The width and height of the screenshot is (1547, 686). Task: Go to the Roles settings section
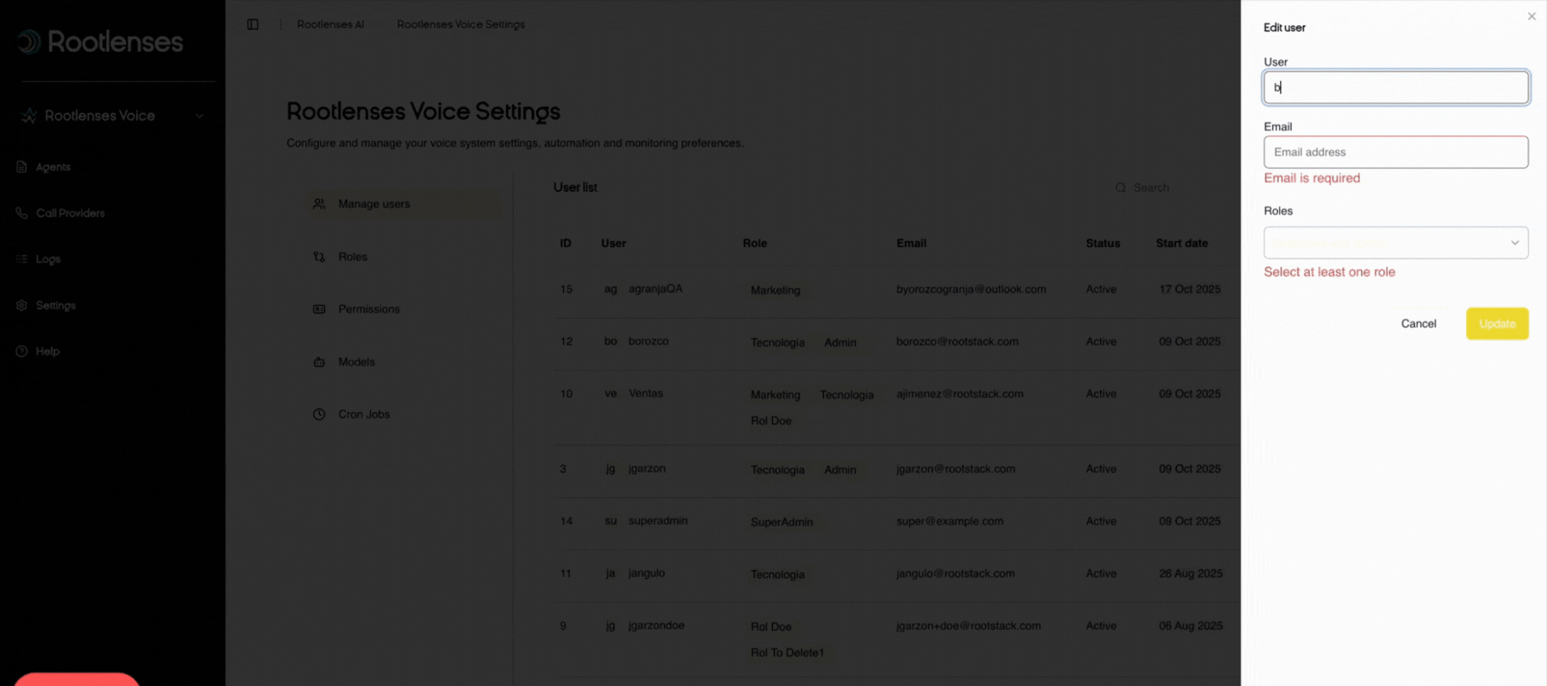pyautogui.click(x=352, y=257)
